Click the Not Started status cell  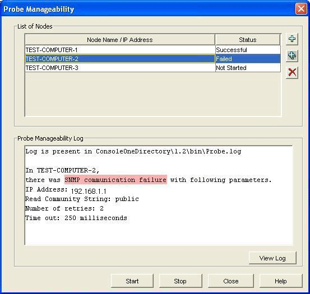[248, 68]
